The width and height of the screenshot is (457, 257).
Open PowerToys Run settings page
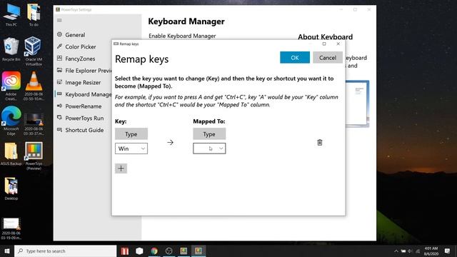(84, 118)
